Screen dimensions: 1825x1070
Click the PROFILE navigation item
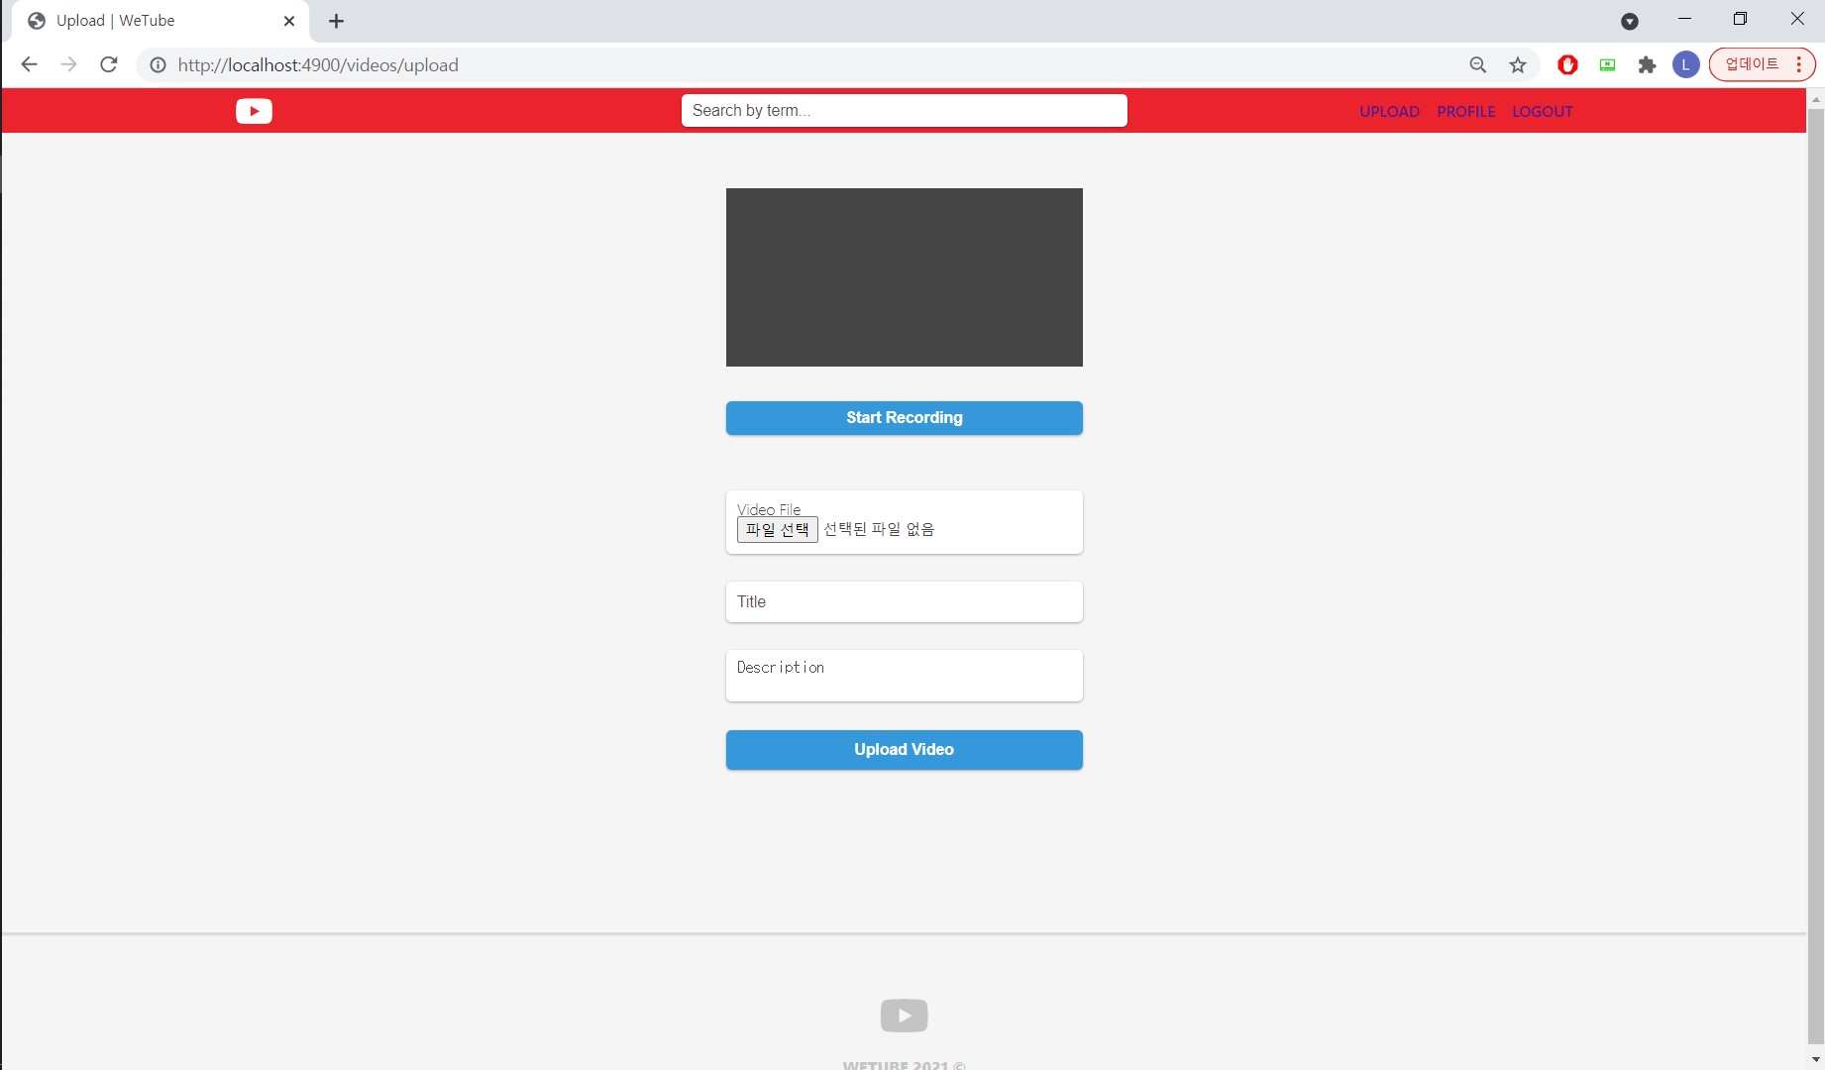click(1465, 111)
